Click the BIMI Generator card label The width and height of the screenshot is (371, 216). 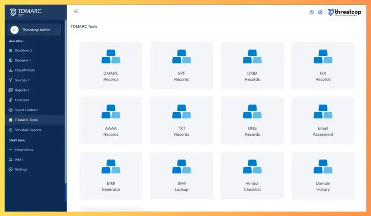pyautogui.click(x=111, y=186)
